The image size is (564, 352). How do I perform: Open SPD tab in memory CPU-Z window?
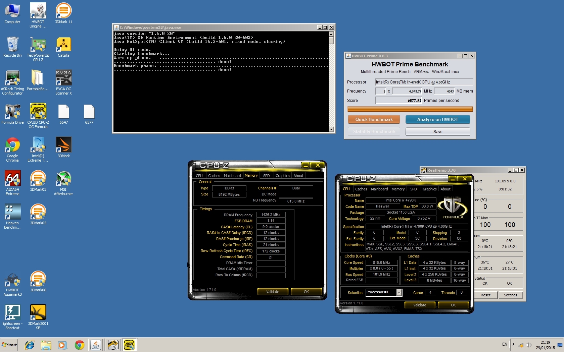266,176
